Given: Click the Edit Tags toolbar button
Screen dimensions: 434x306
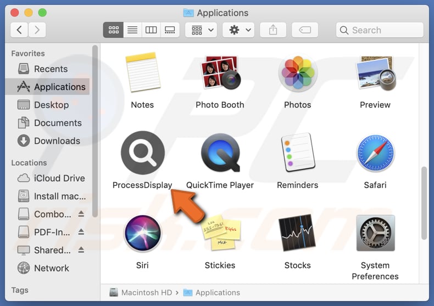Looking at the screenshot, I should tap(305, 30).
